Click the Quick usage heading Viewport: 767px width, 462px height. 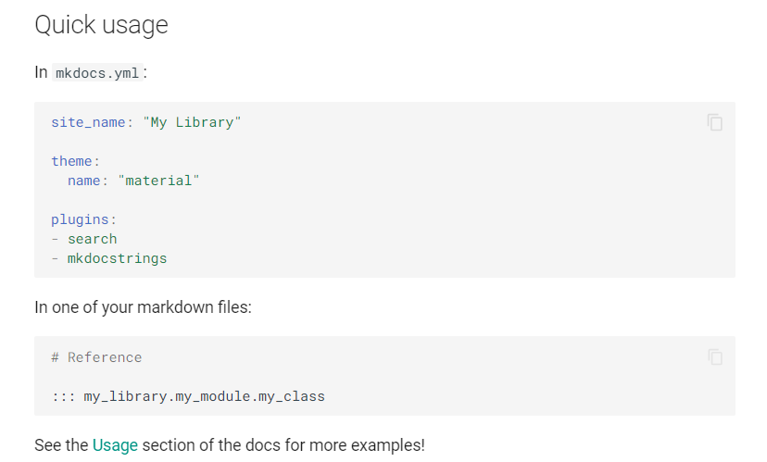point(101,24)
